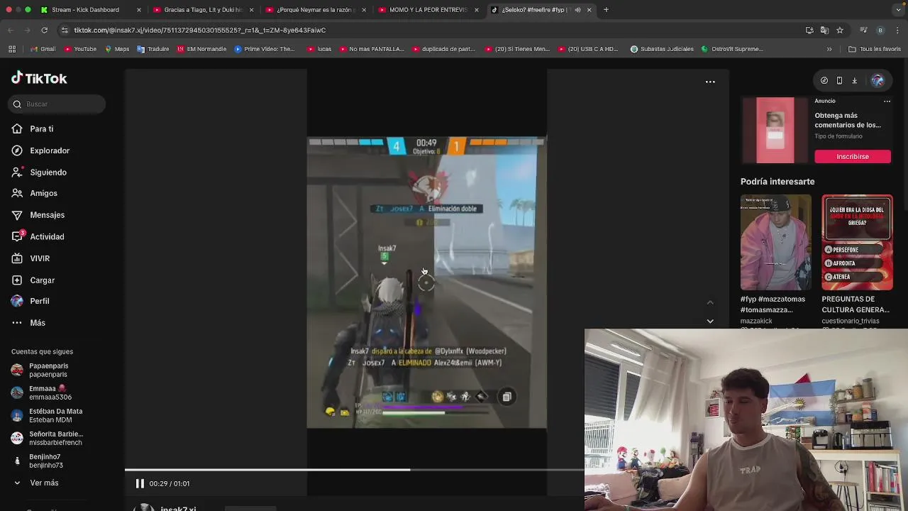Open the ad three-dots menu
This screenshot has width=908, height=511.
tap(887, 101)
